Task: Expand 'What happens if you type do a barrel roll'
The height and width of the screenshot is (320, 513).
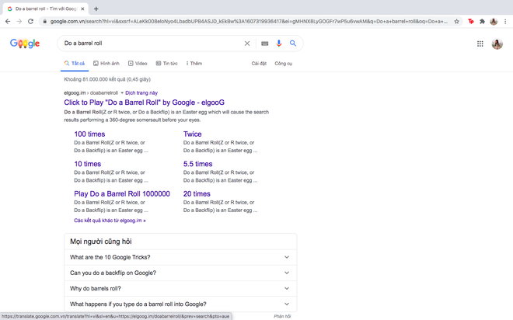Action: click(x=180, y=304)
